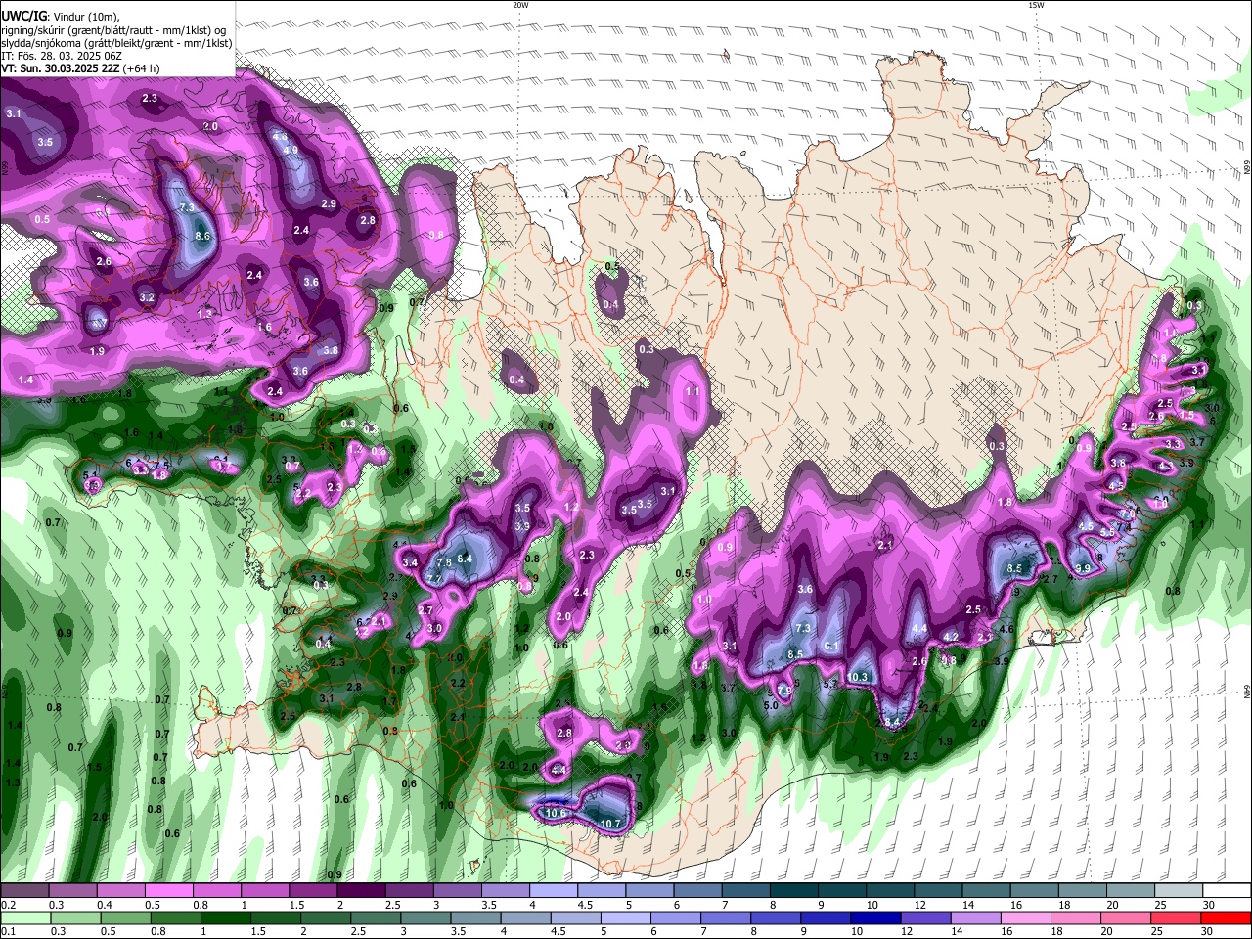Click the UWC/IG title text
This screenshot has height=939, width=1252.
tap(23, 15)
